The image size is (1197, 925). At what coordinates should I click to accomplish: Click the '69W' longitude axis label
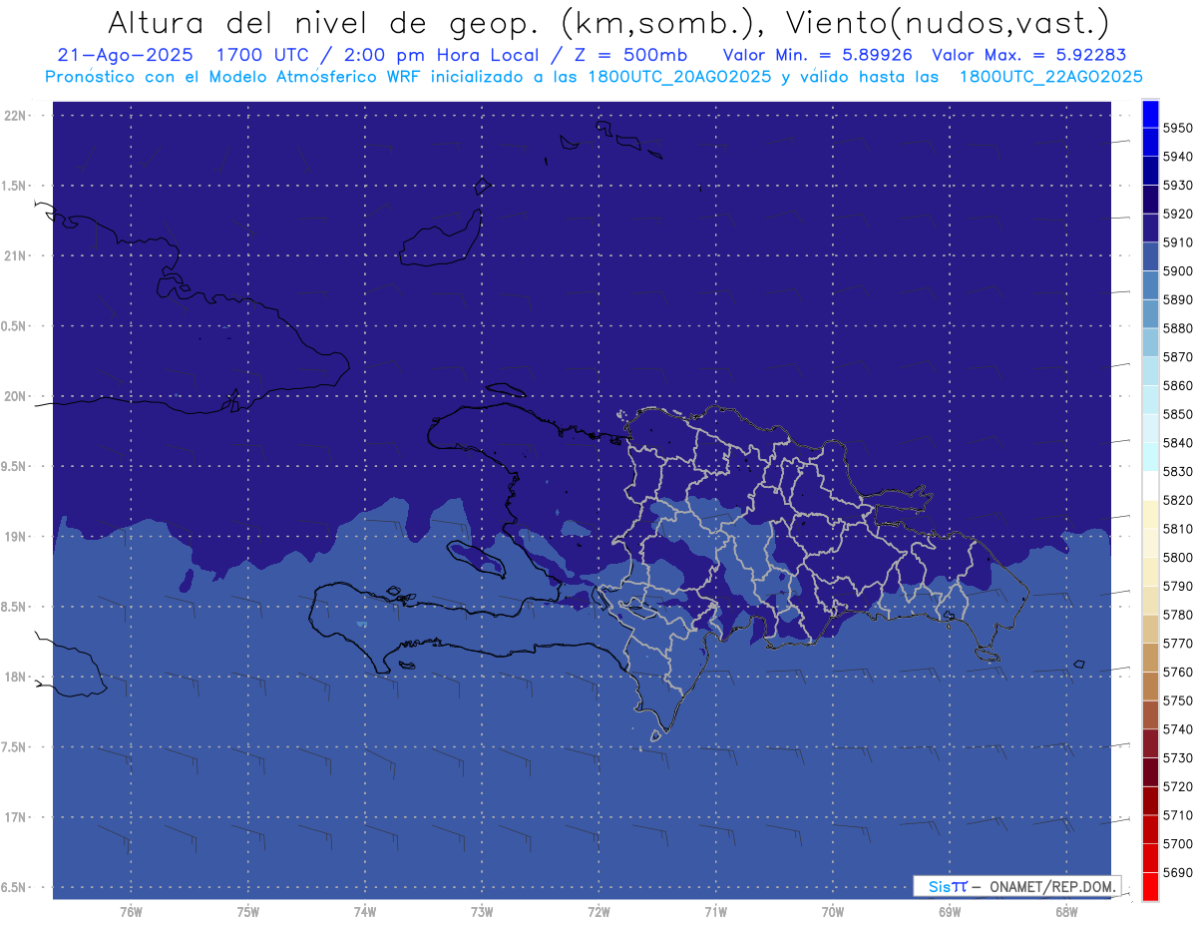click(x=950, y=911)
